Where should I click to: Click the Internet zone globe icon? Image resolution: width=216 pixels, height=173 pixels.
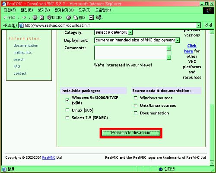click(161, 169)
